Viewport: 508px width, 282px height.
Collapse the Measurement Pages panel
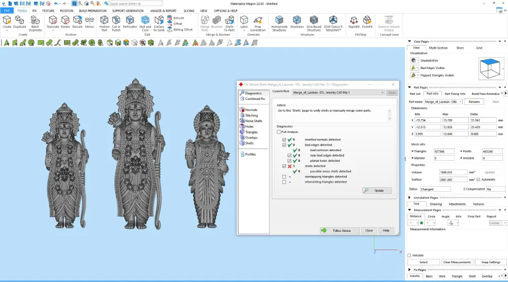pos(409,210)
